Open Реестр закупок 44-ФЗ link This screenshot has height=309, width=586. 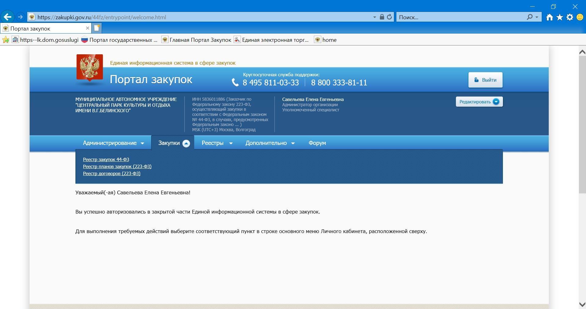pyautogui.click(x=106, y=159)
